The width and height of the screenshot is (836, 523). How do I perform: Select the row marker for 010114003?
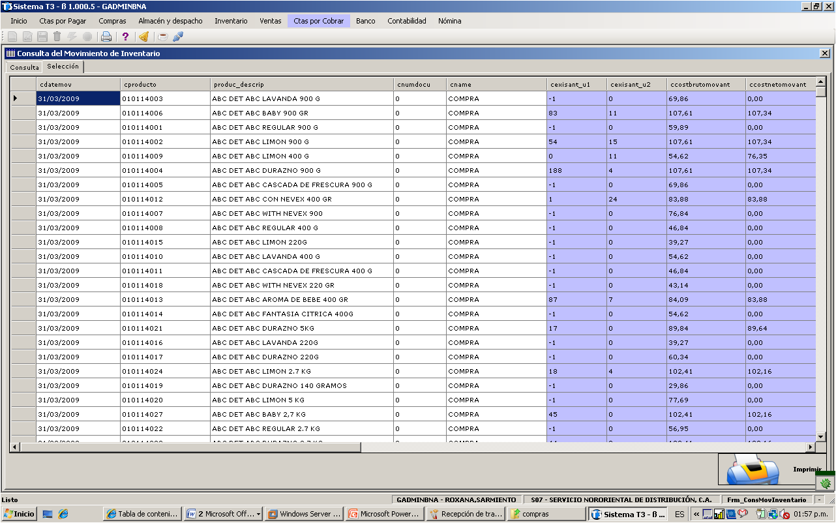tap(23, 98)
